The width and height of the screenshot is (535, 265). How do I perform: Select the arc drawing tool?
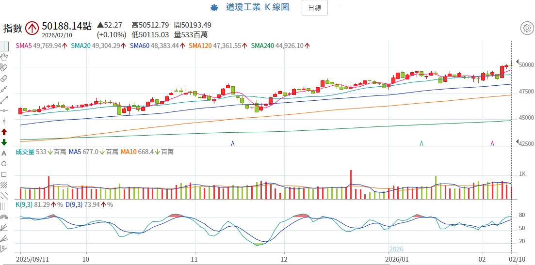(x=4, y=218)
